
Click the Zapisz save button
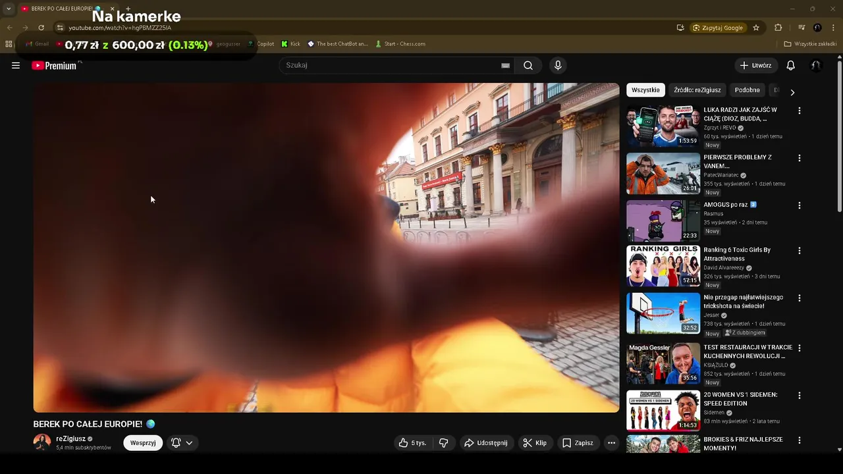tap(578, 443)
